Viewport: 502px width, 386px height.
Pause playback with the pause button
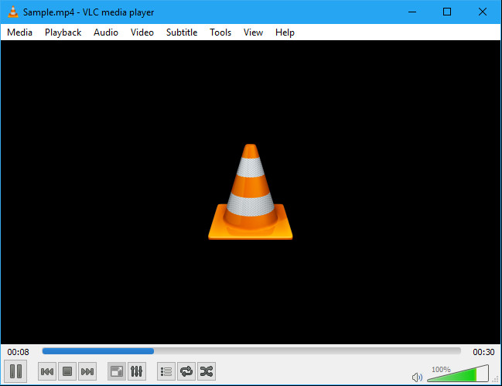point(15,371)
